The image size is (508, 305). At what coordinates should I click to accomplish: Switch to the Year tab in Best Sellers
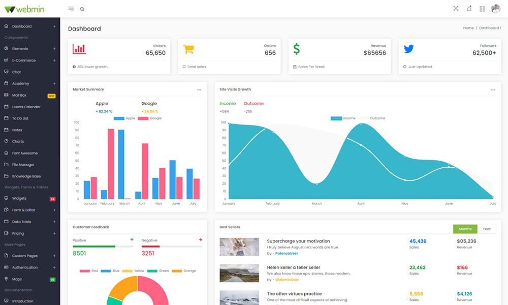click(x=487, y=229)
